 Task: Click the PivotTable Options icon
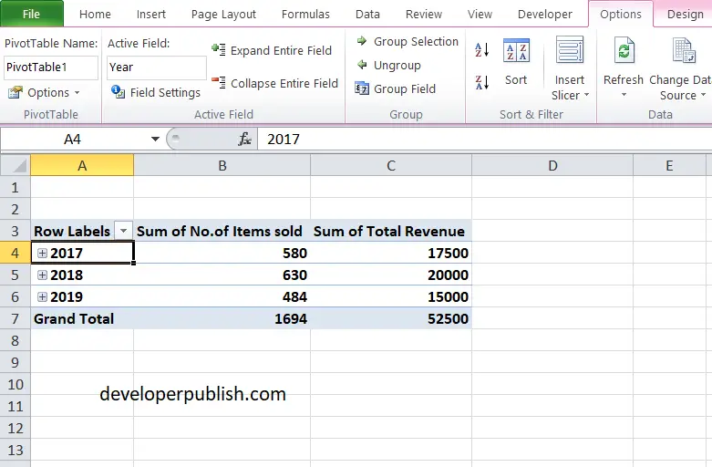pos(15,92)
